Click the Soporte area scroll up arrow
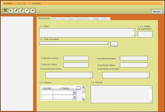 click(x=151, y=87)
